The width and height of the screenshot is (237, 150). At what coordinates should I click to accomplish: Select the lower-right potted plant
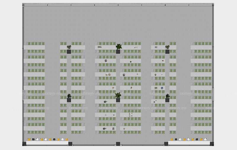[x=167, y=96]
